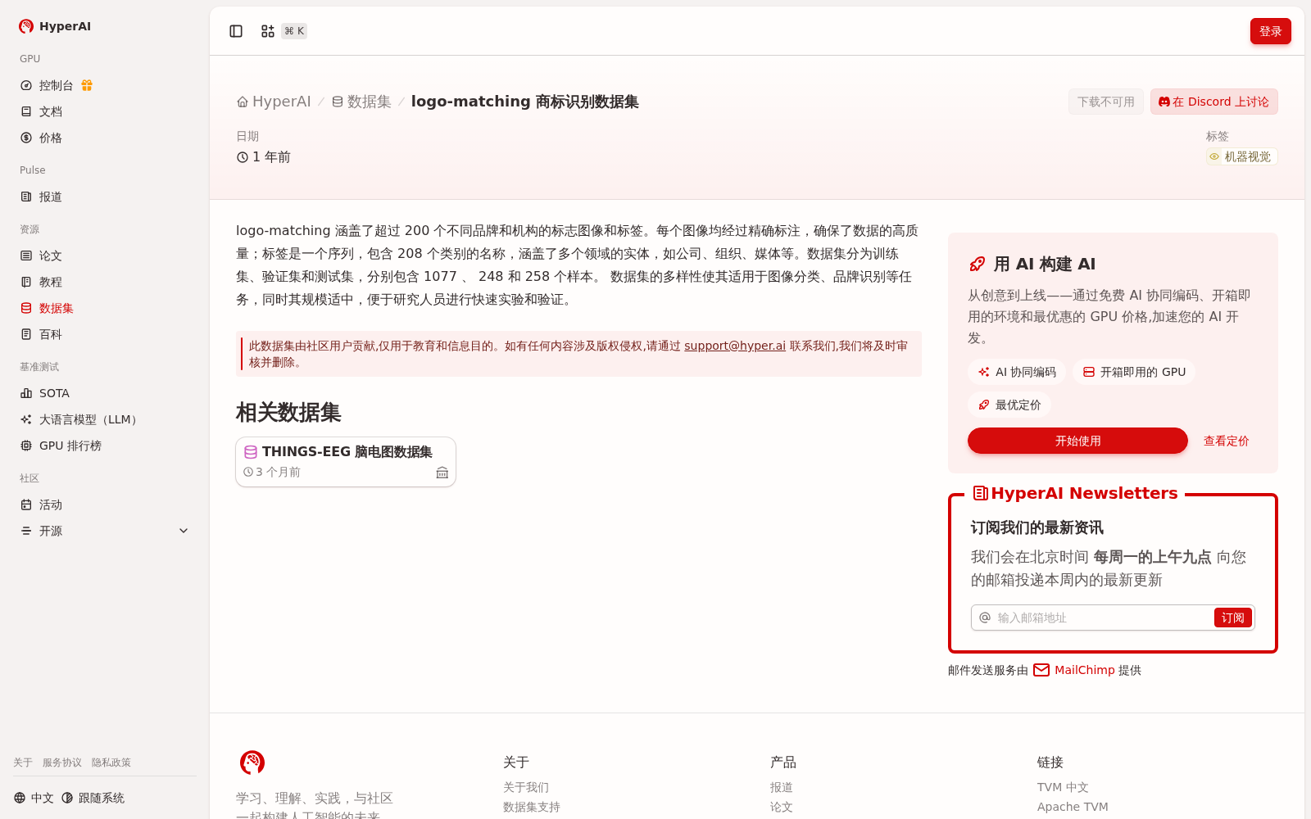The height and width of the screenshot is (819, 1311).
Task: Change language via 中文 selector
Action: click(x=34, y=798)
